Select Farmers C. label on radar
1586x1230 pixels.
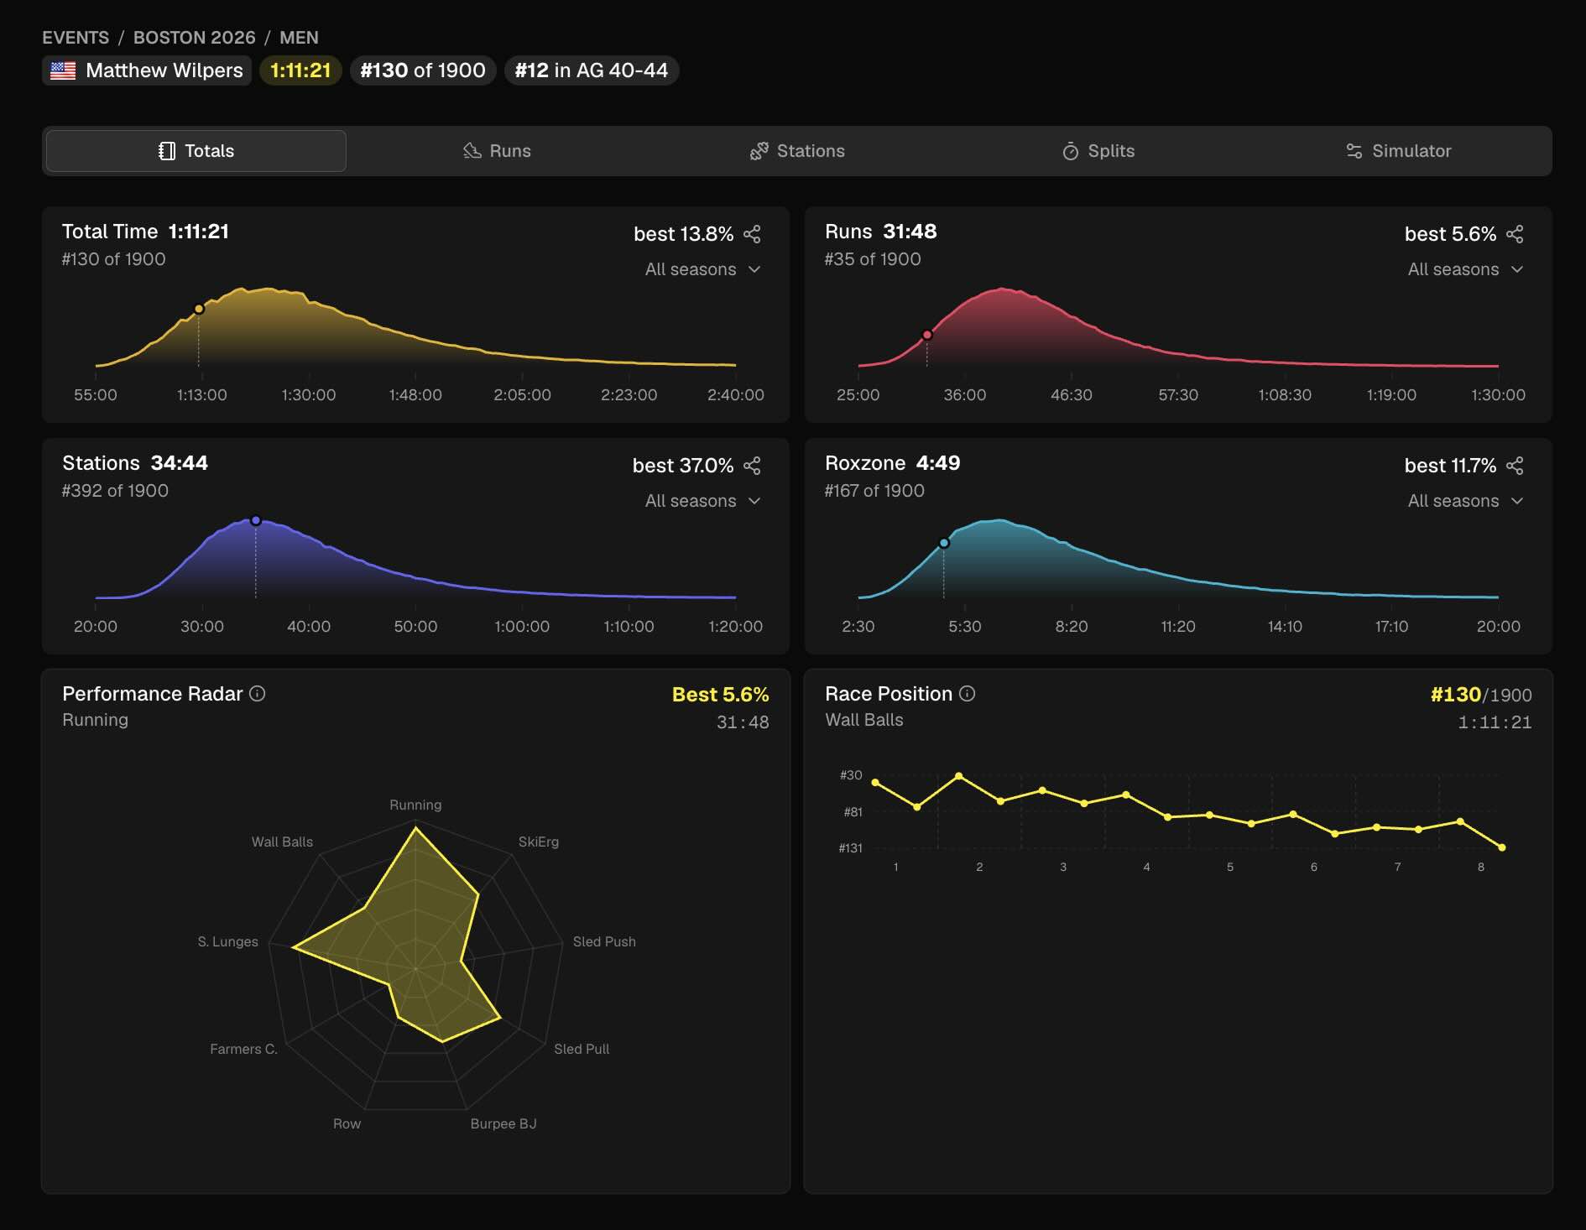point(243,1049)
